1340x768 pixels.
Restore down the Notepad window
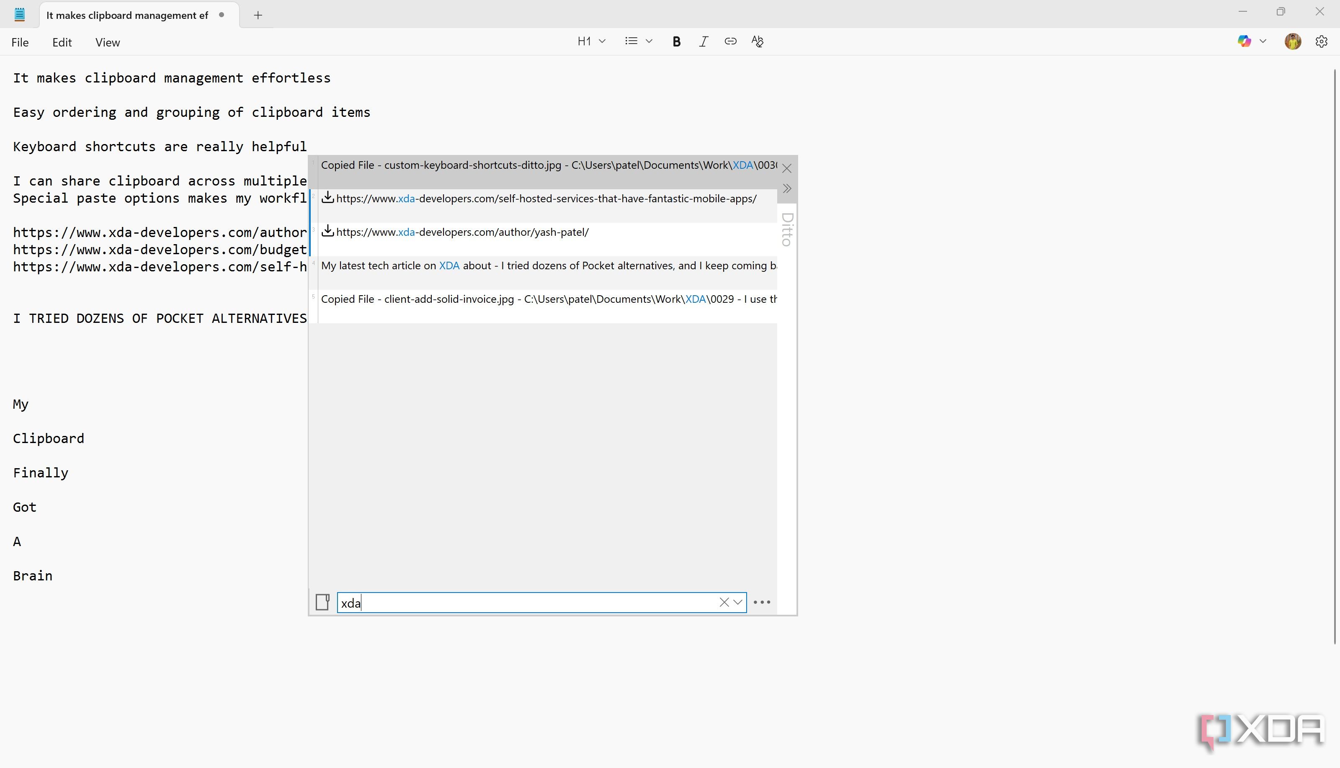pyautogui.click(x=1281, y=12)
